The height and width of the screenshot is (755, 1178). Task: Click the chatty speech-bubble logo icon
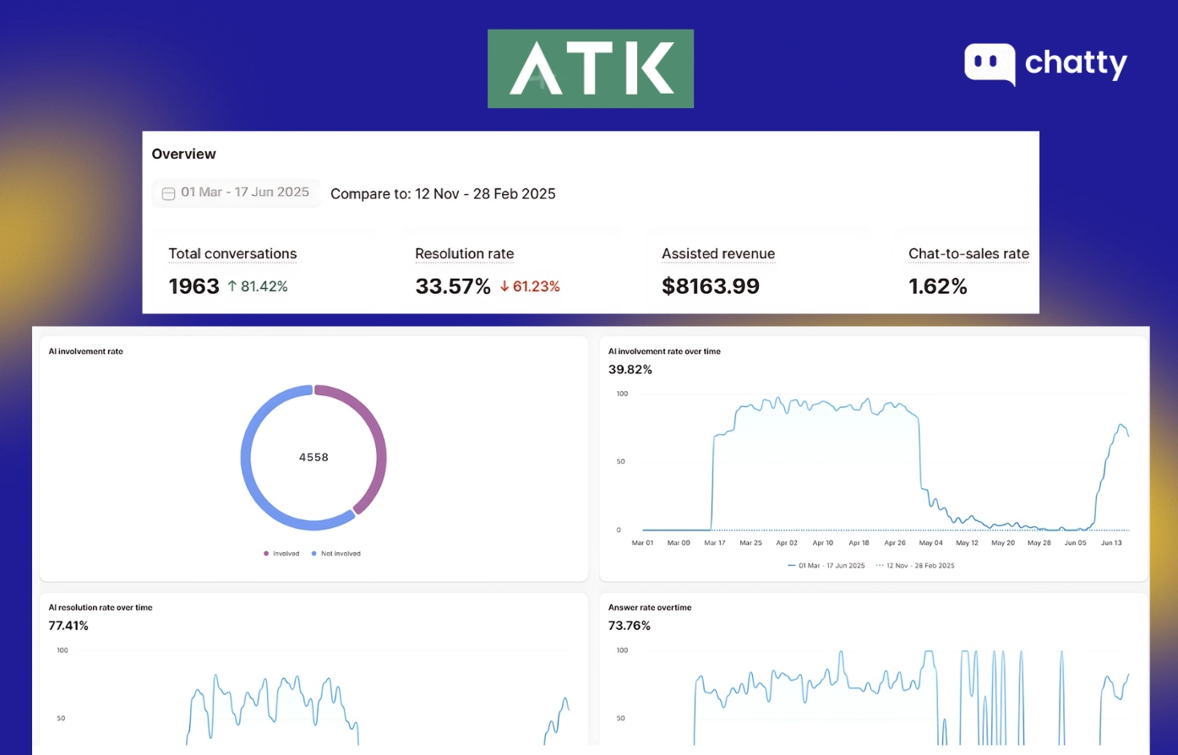pyautogui.click(x=990, y=64)
